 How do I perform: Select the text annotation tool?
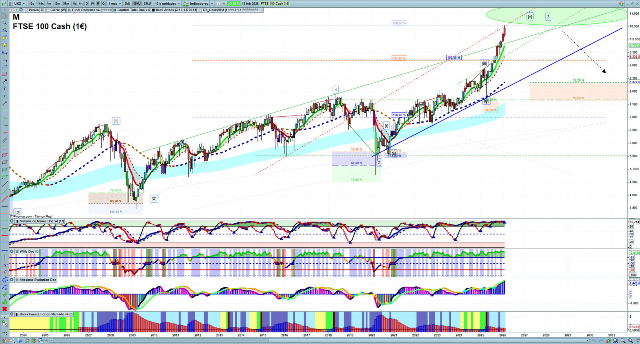click(x=5, y=89)
